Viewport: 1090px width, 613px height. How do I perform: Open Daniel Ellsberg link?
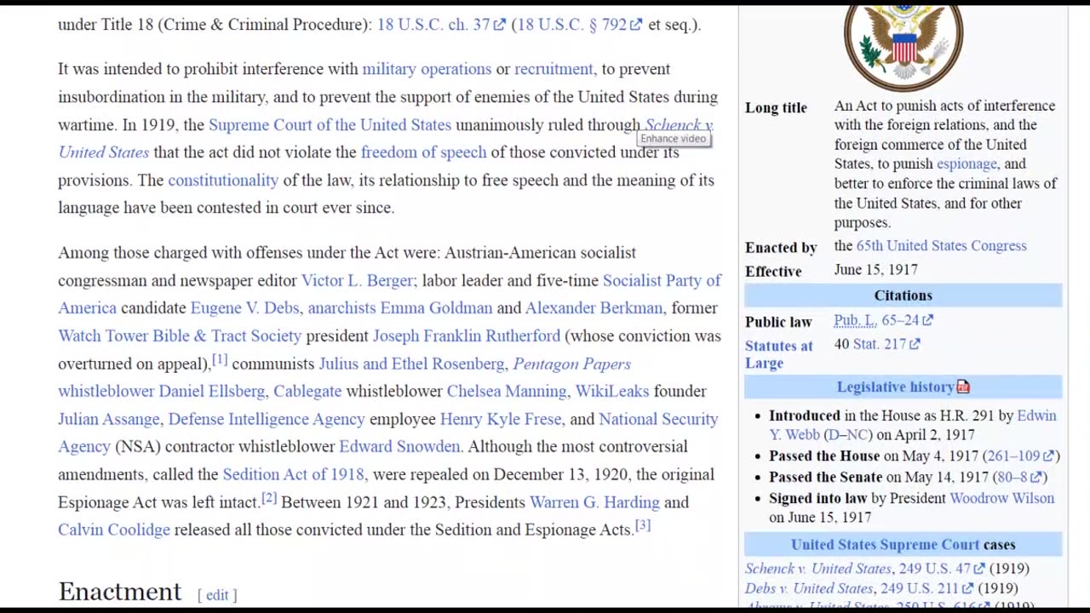[212, 392]
